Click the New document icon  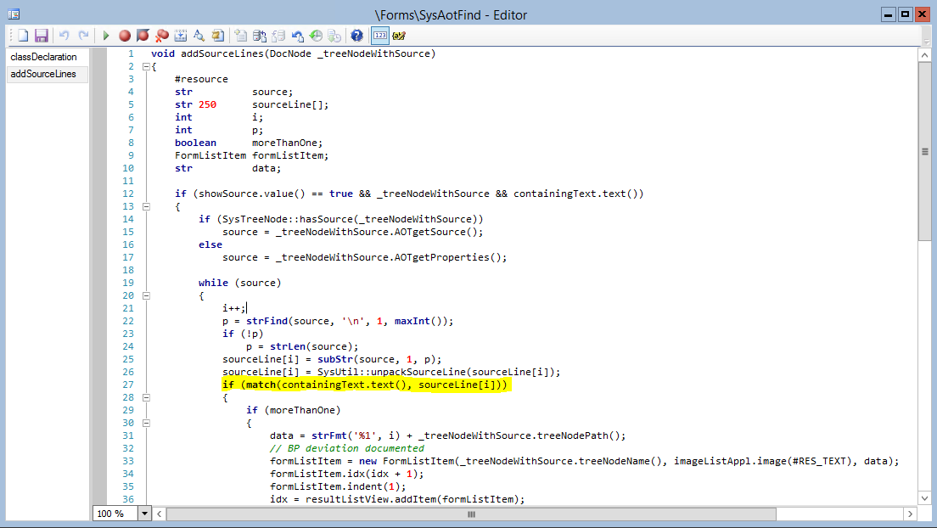(x=23, y=36)
